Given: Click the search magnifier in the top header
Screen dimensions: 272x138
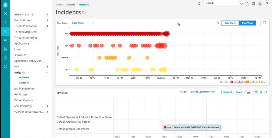Looking at the screenshot, I should 199,4.
